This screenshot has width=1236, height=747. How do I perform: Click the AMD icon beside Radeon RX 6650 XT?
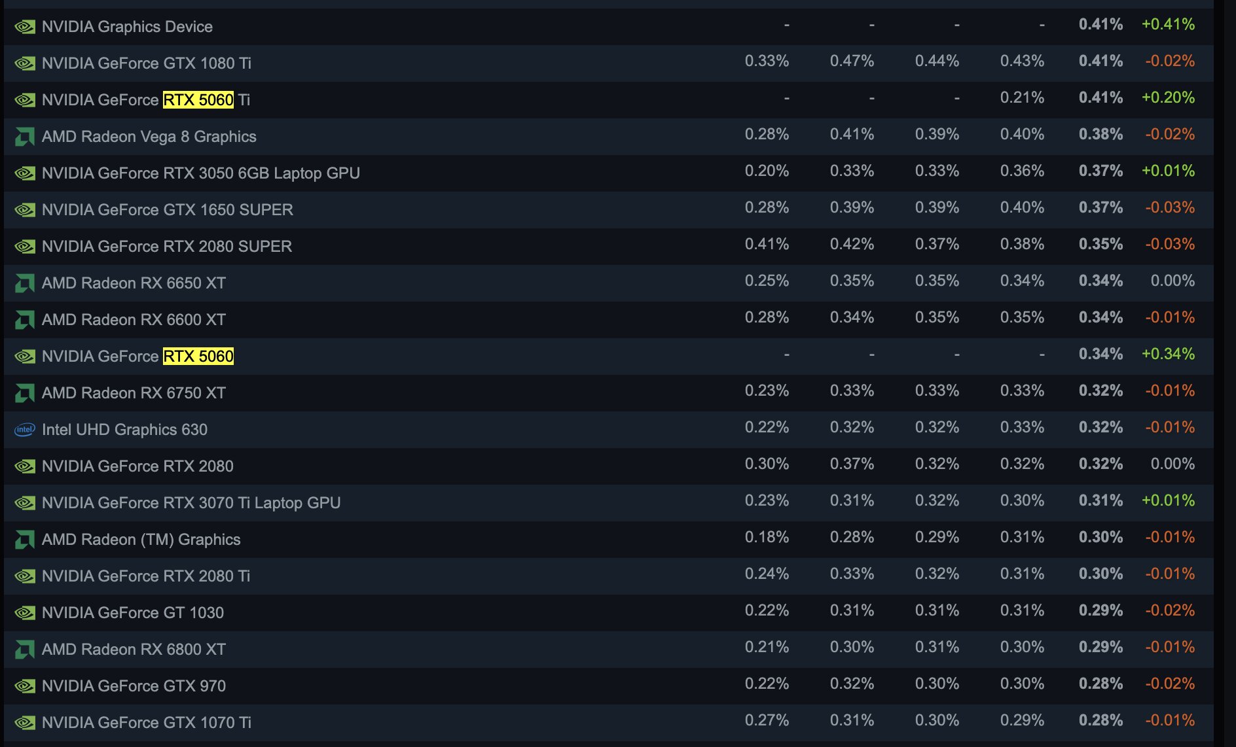click(x=25, y=283)
